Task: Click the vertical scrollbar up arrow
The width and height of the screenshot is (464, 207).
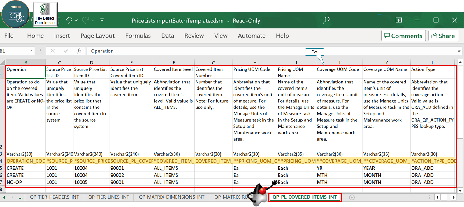Action: click(460, 62)
